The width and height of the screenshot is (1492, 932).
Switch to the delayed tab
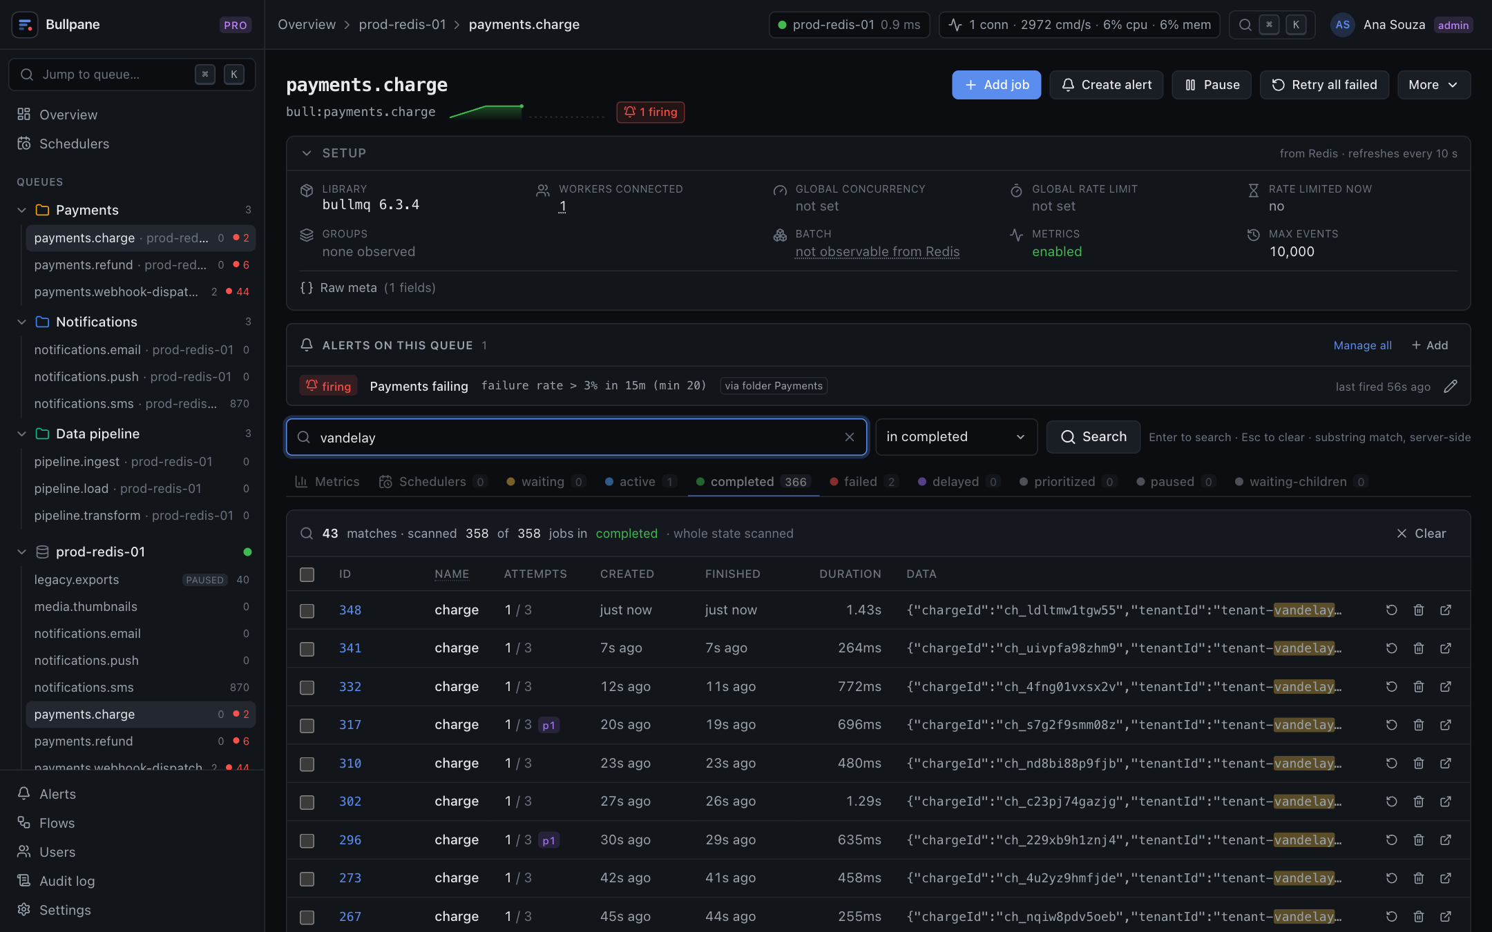pyautogui.click(x=959, y=482)
